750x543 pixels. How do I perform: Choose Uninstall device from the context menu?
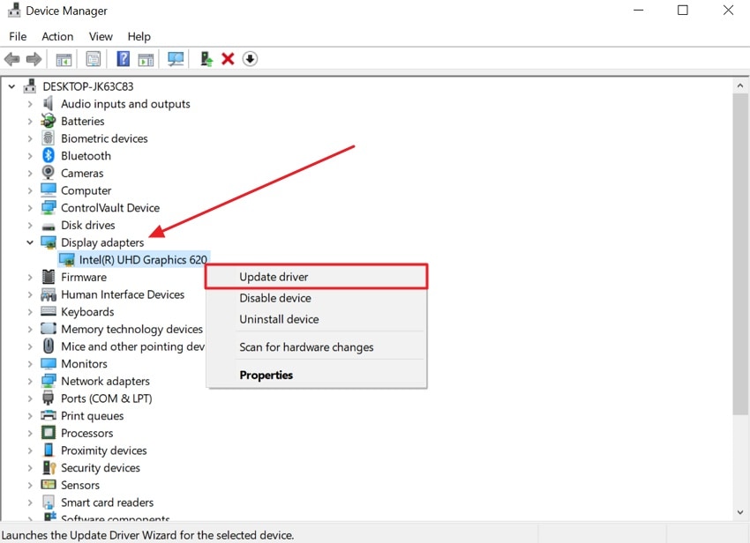click(316, 319)
